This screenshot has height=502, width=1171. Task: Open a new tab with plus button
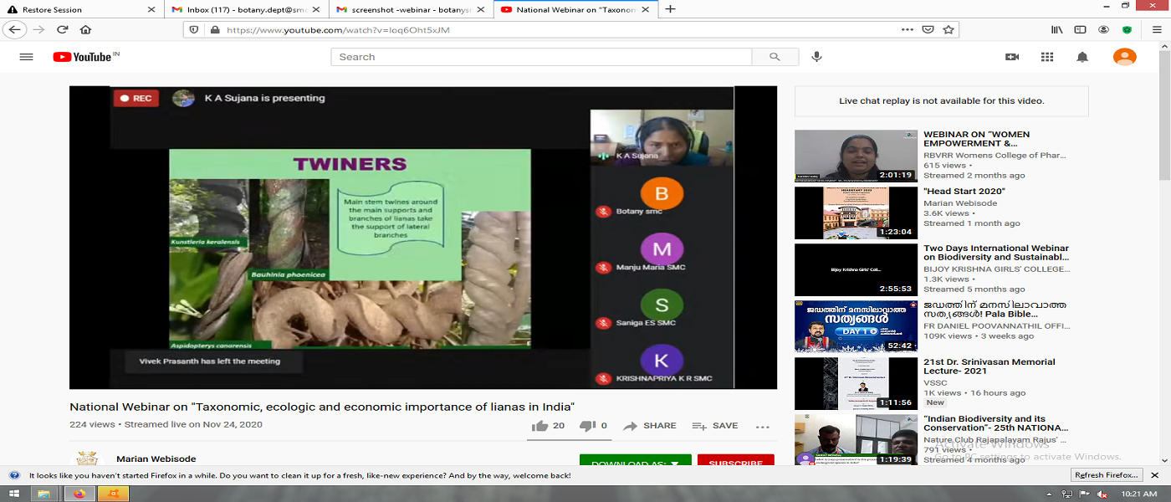(x=670, y=9)
